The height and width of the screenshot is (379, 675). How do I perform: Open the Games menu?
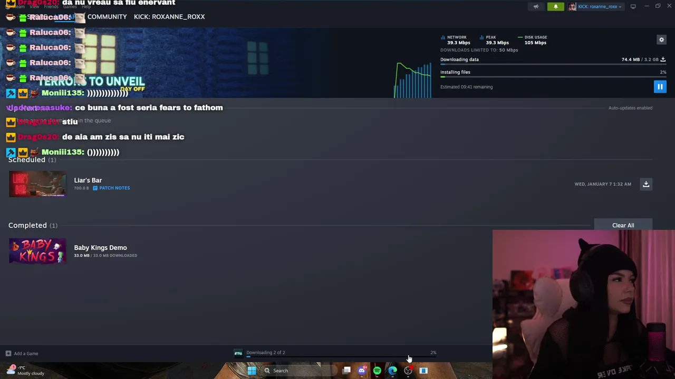click(70, 7)
